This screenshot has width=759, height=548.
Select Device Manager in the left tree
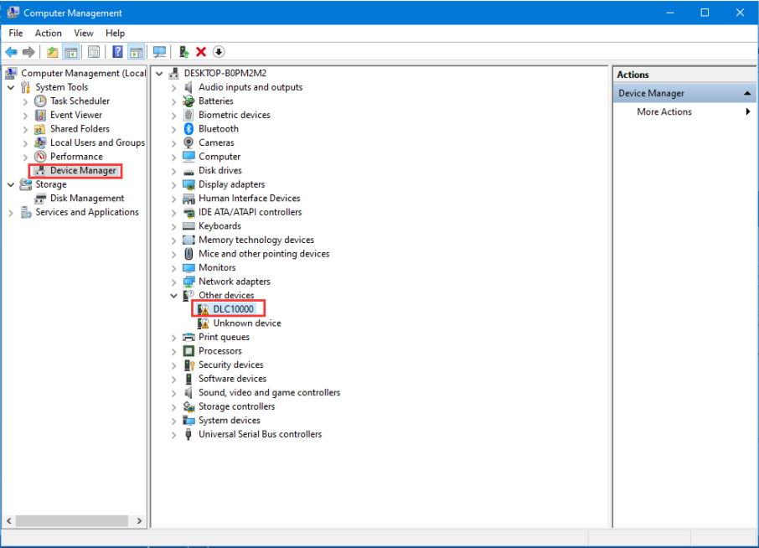coord(83,170)
